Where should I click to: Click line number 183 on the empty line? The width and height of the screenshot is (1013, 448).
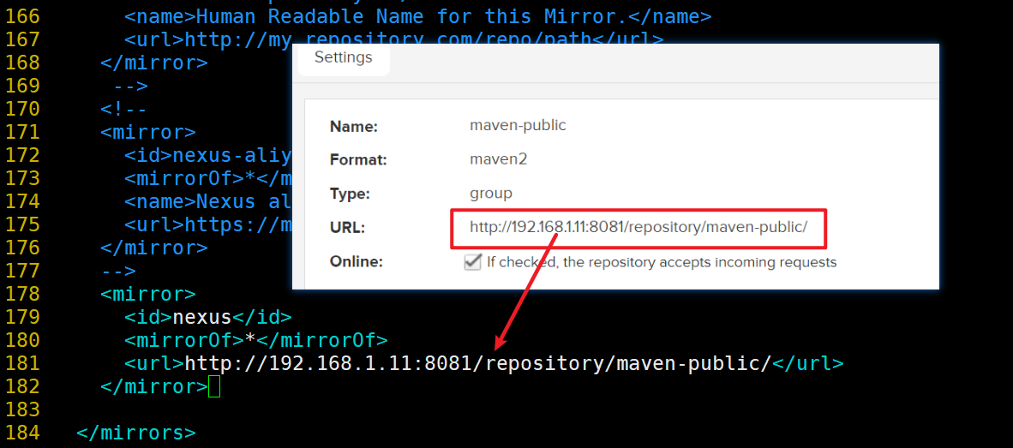coord(22,409)
